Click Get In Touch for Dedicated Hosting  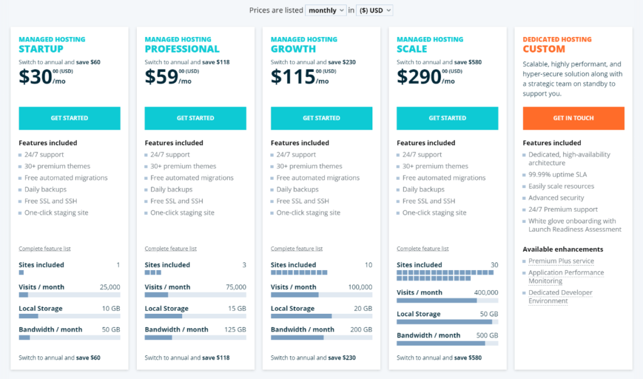point(573,118)
